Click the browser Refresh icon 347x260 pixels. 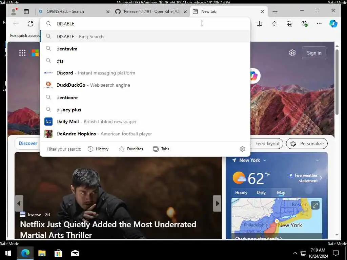(x=30, y=24)
